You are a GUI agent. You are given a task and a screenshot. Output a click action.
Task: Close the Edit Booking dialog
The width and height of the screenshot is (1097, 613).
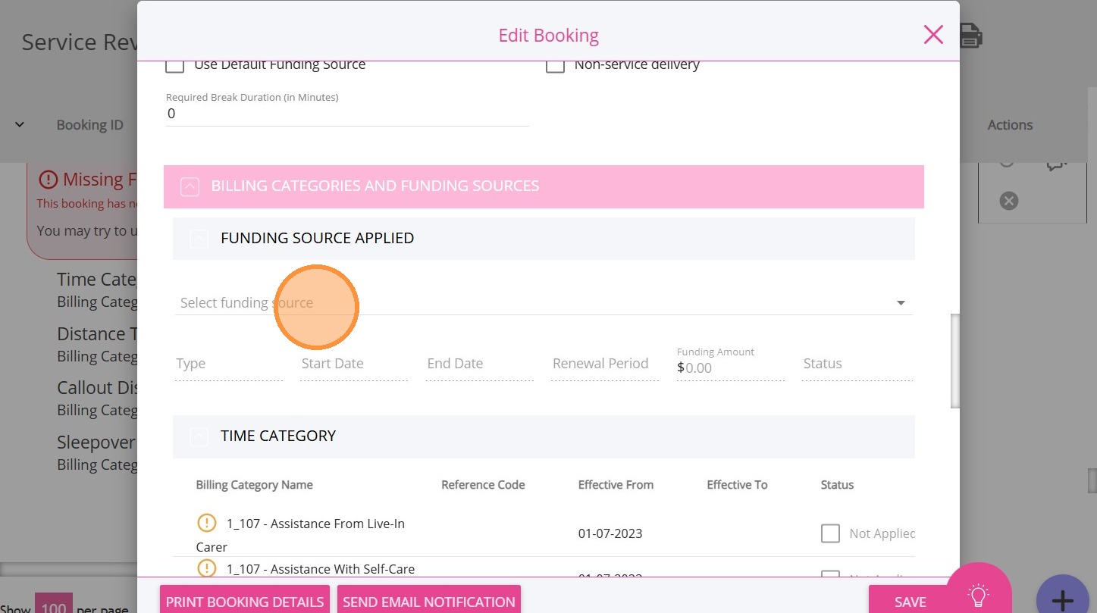click(x=932, y=35)
